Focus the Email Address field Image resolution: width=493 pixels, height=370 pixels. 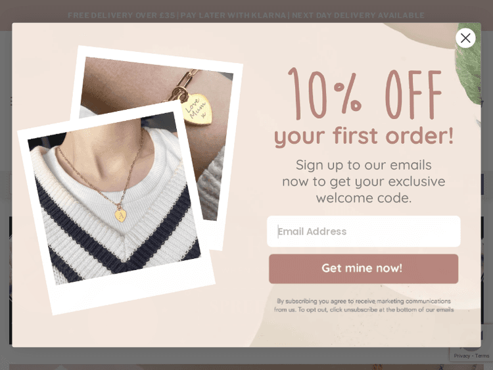(364, 231)
